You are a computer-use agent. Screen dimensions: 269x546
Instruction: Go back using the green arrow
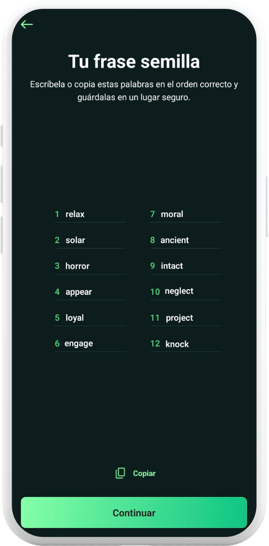27,24
